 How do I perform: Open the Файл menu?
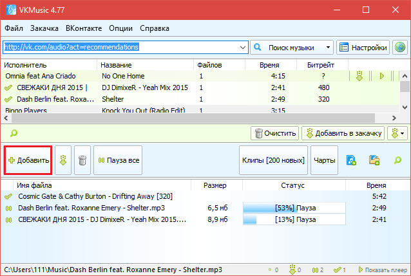point(14,28)
